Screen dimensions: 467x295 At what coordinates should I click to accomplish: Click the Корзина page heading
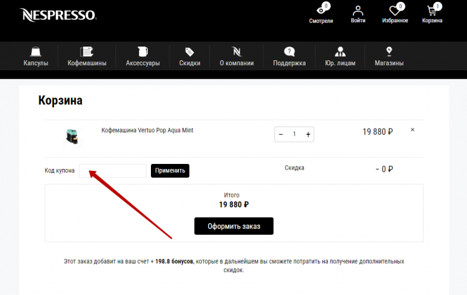point(60,101)
